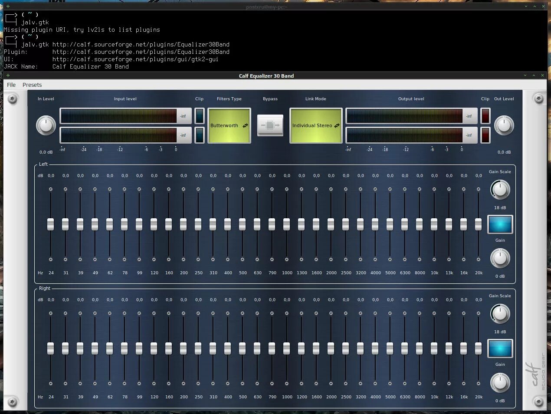
Task: Click the 'Calf Equalizer 30 Band' window title
Action: point(266,76)
